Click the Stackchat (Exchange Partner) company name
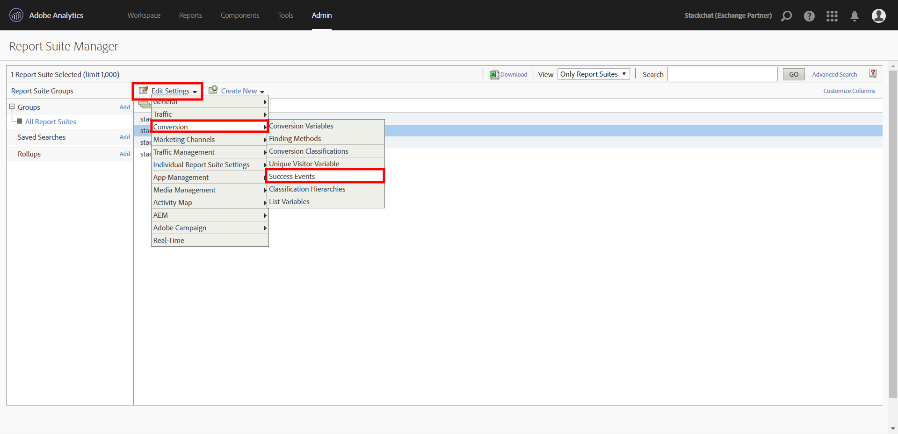 728,15
